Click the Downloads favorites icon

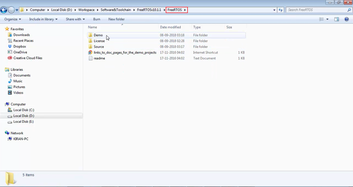point(10,35)
